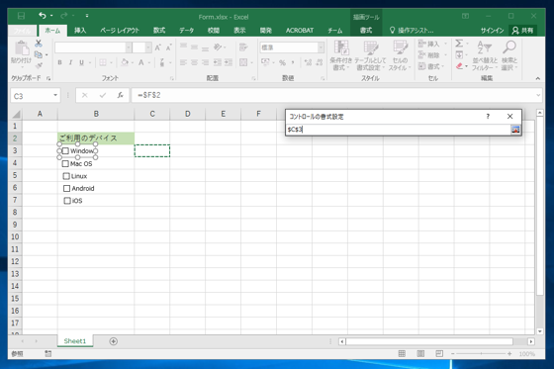554x369 pixels.
Task: Click the Format Painter brush icon
Action: (x=39, y=65)
